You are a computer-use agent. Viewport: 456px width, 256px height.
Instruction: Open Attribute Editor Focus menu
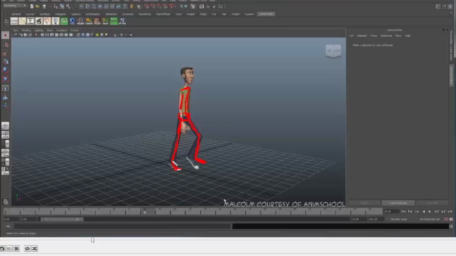(x=373, y=36)
